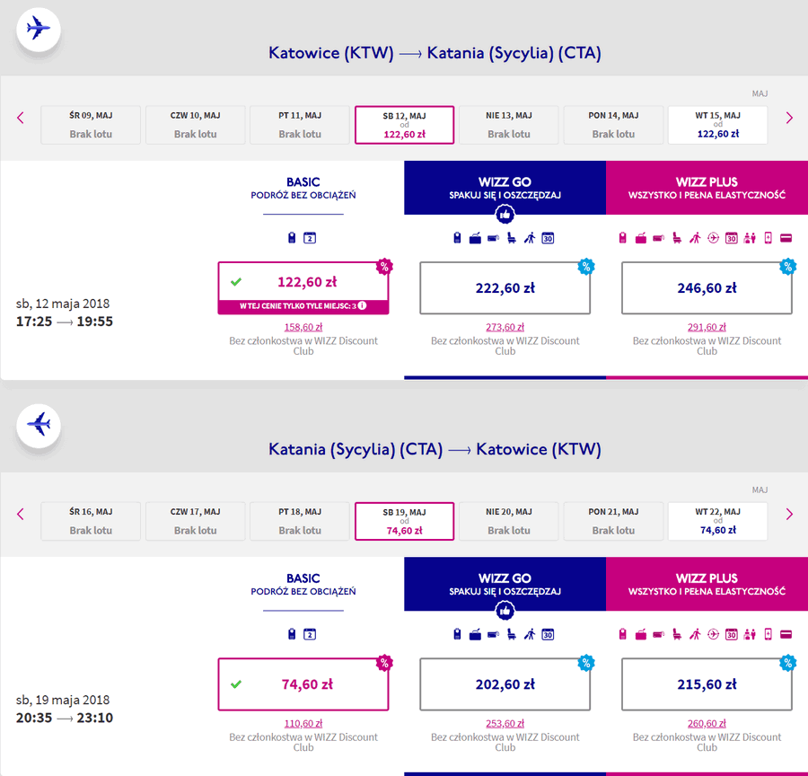Screen dimensions: 808x776
Task: Click return WIZZ GO seat selection icon
Action: point(511,634)
